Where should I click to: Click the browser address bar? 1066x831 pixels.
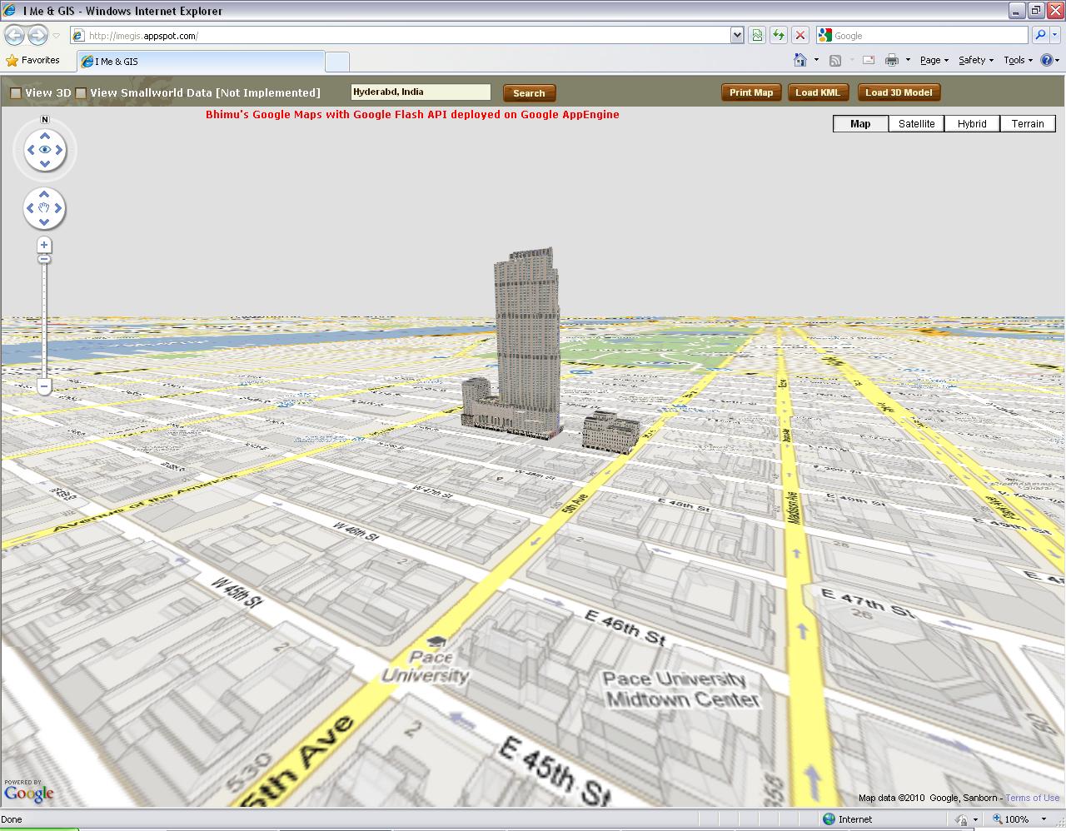click(400, 35)
